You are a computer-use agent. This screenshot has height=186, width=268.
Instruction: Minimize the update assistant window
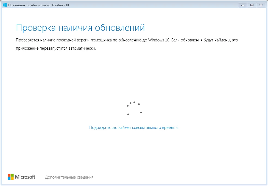tap(243, 5)
